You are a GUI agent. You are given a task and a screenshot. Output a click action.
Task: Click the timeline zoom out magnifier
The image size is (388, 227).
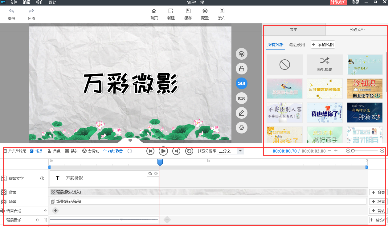tap(348, 151)
